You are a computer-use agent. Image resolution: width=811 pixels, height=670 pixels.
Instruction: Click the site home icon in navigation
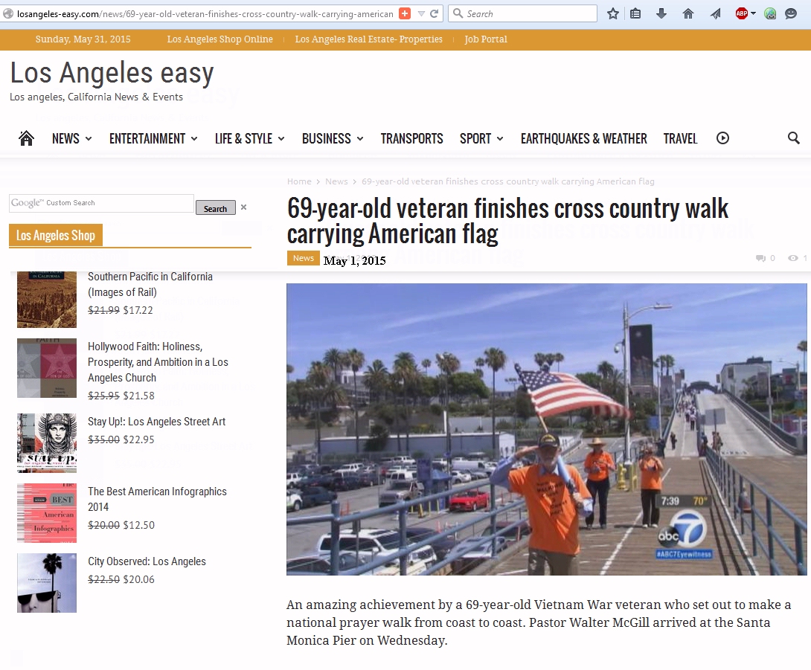[x=27, y=138]
